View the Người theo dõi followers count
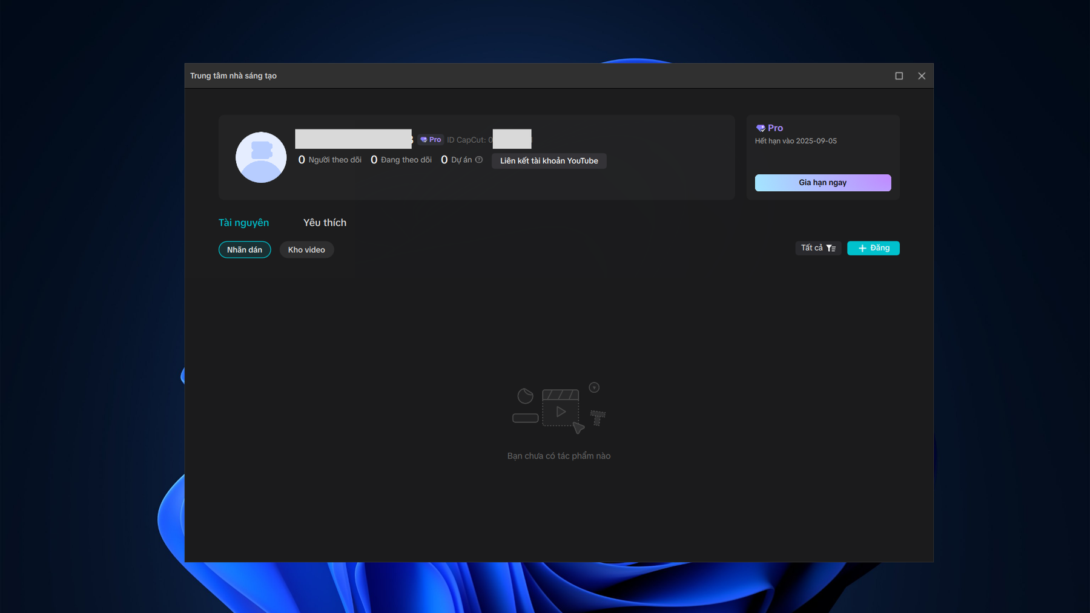Screen dimensions: 1090x613 click(x=329, y=160)
